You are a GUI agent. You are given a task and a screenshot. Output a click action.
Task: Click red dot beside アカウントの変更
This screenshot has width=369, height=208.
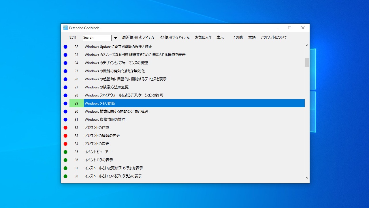pos(65,144)
